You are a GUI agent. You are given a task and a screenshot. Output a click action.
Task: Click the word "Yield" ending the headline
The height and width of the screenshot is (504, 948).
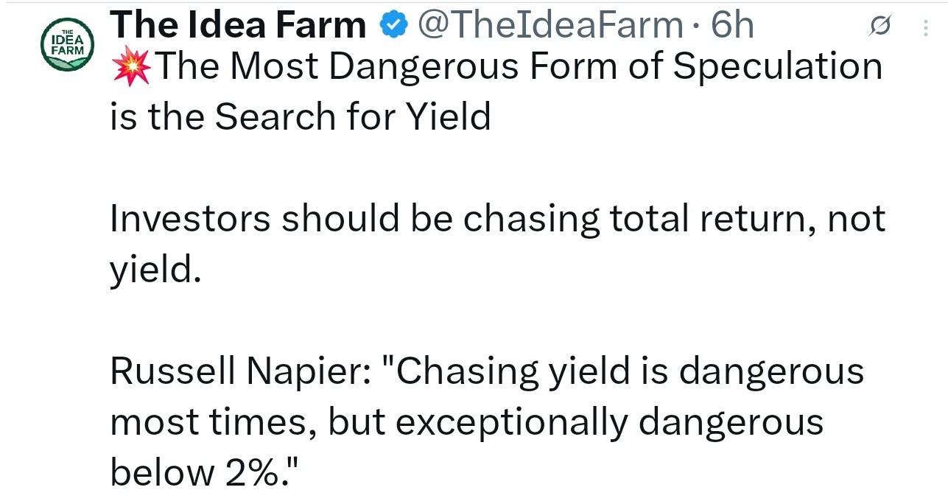[447, 117]
